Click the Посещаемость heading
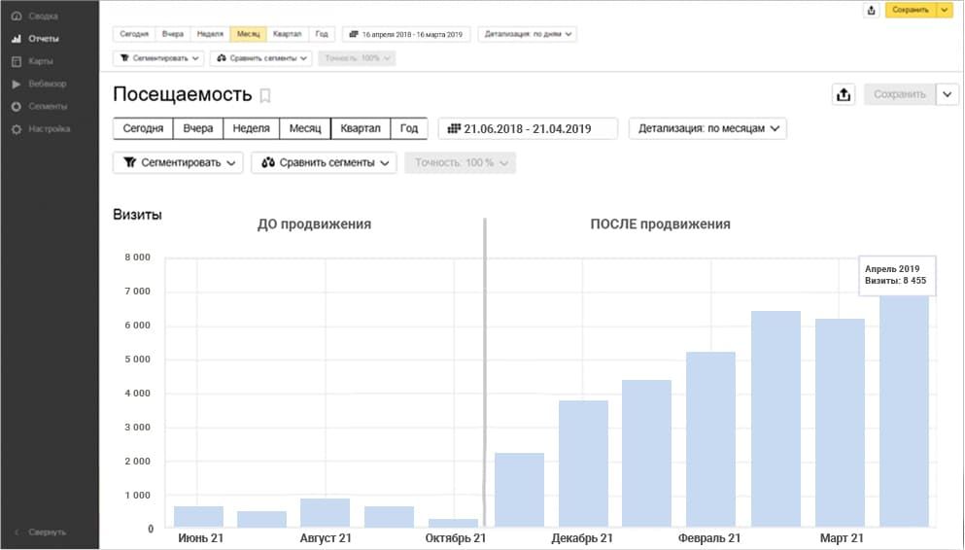The width and height of the screenshot is (965, 550). pos(182,94)
